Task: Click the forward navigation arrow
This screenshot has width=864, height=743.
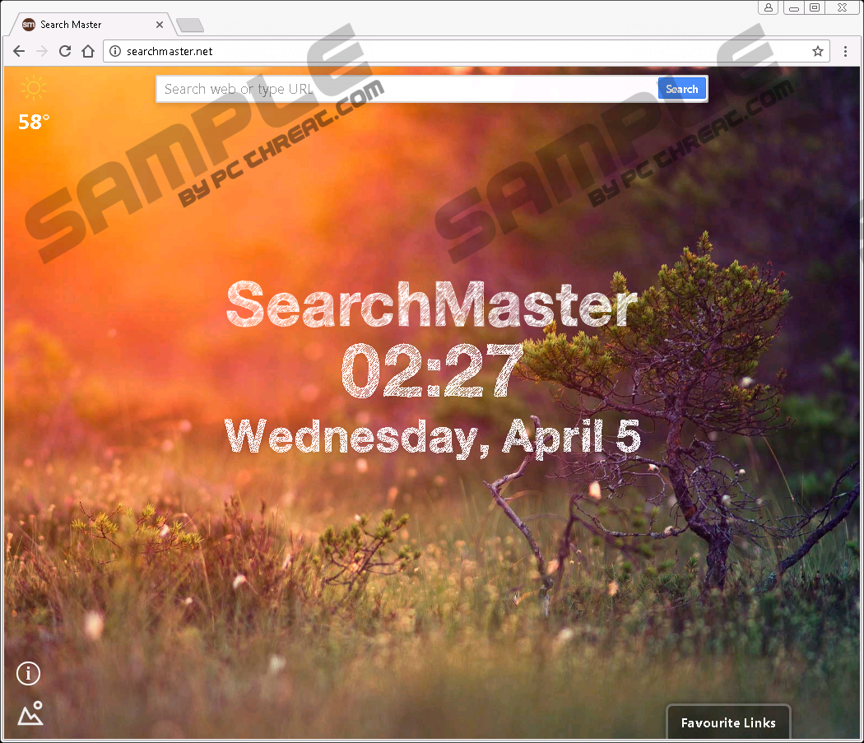Action: 42,51
